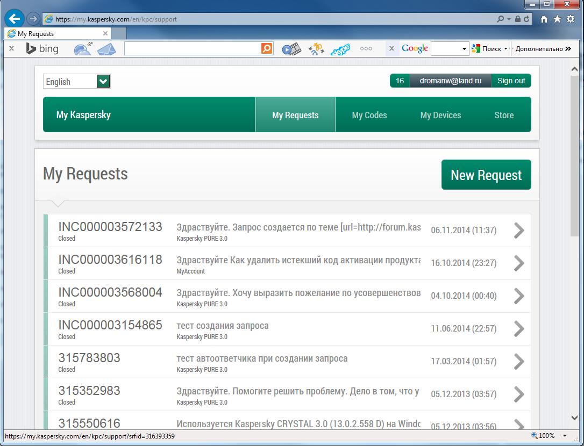Close the Bing toolbar with its X

pos(11,48)
